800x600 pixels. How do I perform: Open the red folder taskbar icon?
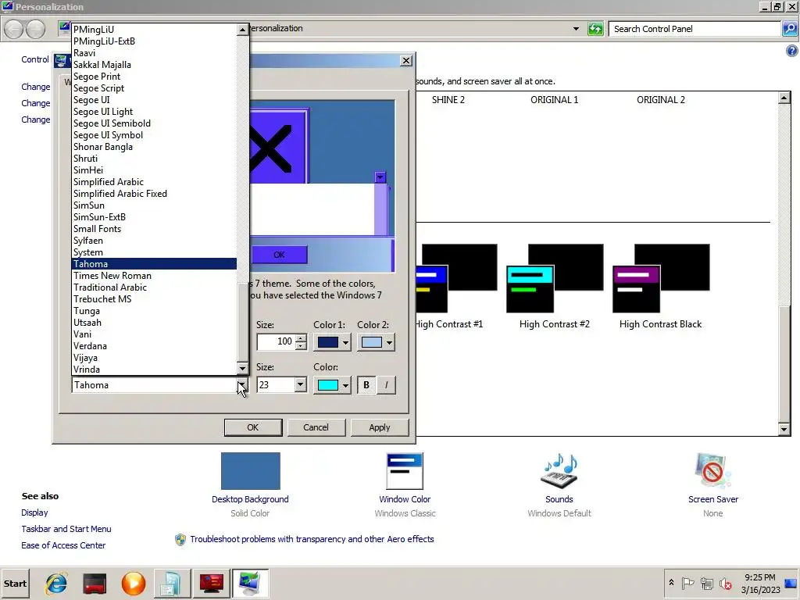coord(95,583)
